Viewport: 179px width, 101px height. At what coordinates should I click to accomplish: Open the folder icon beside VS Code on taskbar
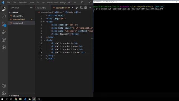pyautogui.click(x=29, y=99)
